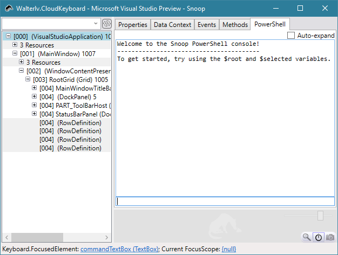Toggle the power preview icon

[319, 237]
